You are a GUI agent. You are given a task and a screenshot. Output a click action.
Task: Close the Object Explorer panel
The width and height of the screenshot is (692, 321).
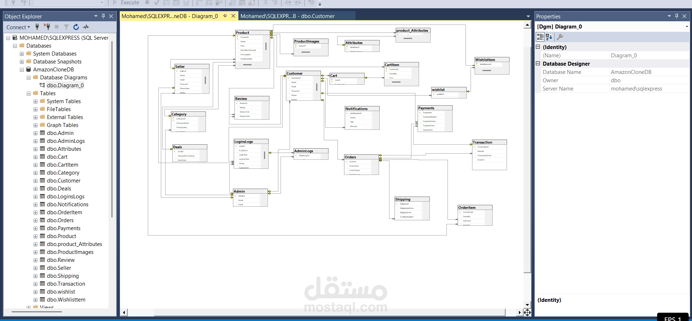[x=111, y=16]
